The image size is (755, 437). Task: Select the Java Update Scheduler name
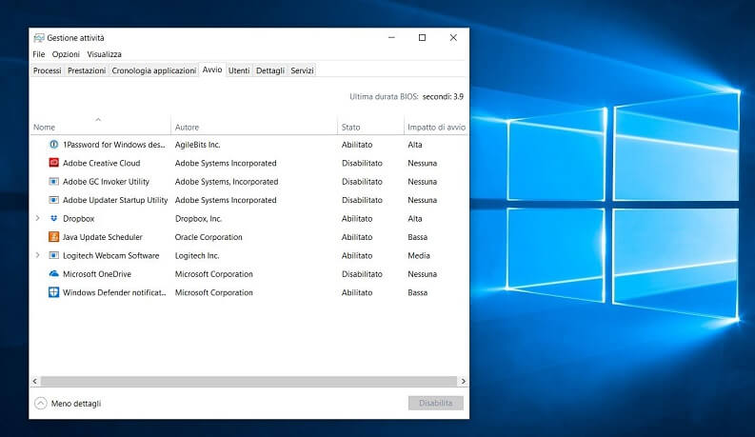[103, 237]
